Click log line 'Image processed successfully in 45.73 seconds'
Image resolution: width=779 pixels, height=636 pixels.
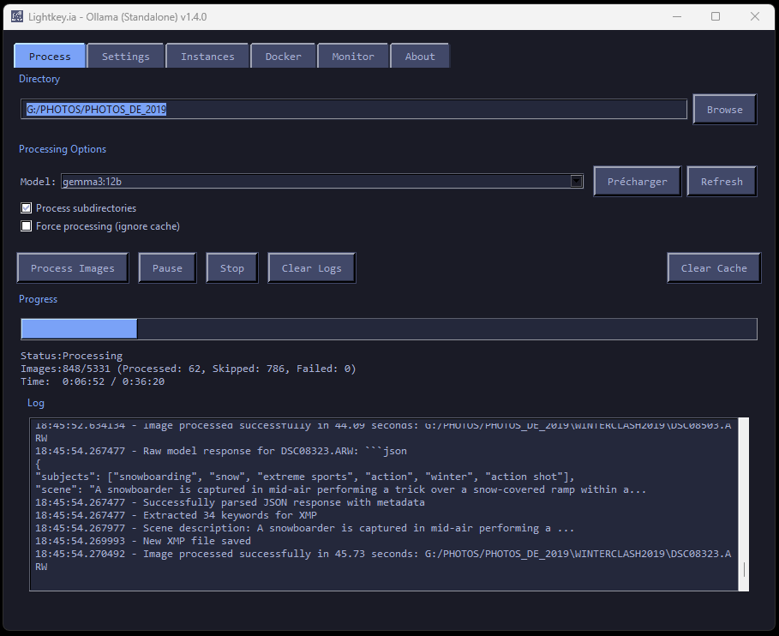coord(383,560)
